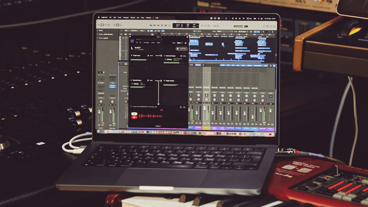Image resolution: width=368 pixels, height=207 pixels.
Task: Open the Drag No Overlap dropdown
Action: [243, 31]
